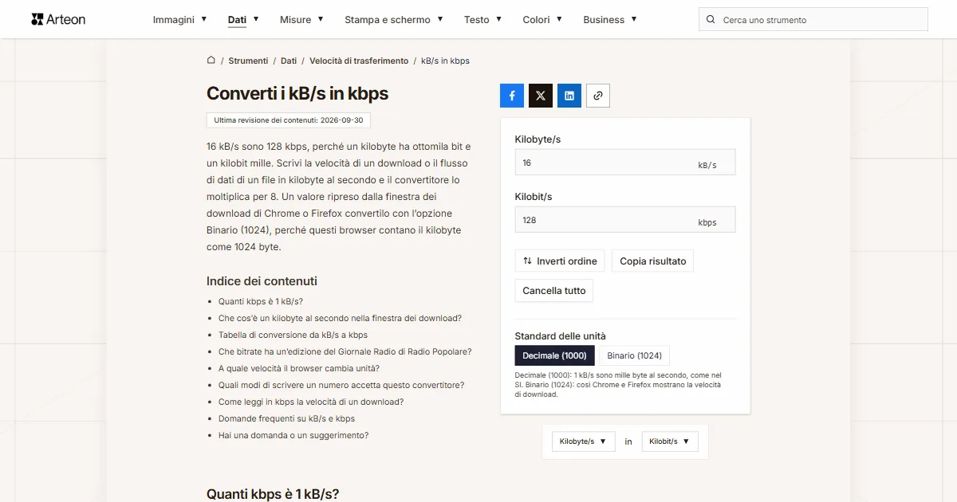The width and height of the screenshot is (957, 502).
Task: Open the Kilobit/s target unit dropdown
Action: [670, 441]
